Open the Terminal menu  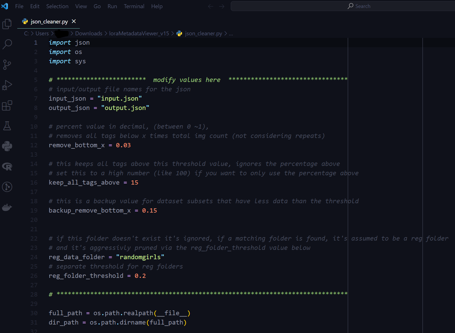[134, 6]
